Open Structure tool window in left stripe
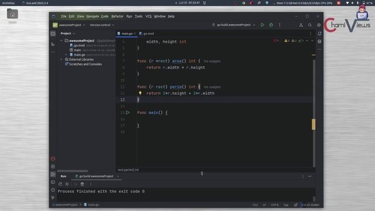Screen dimensions: 375x211 pos(53,45)
